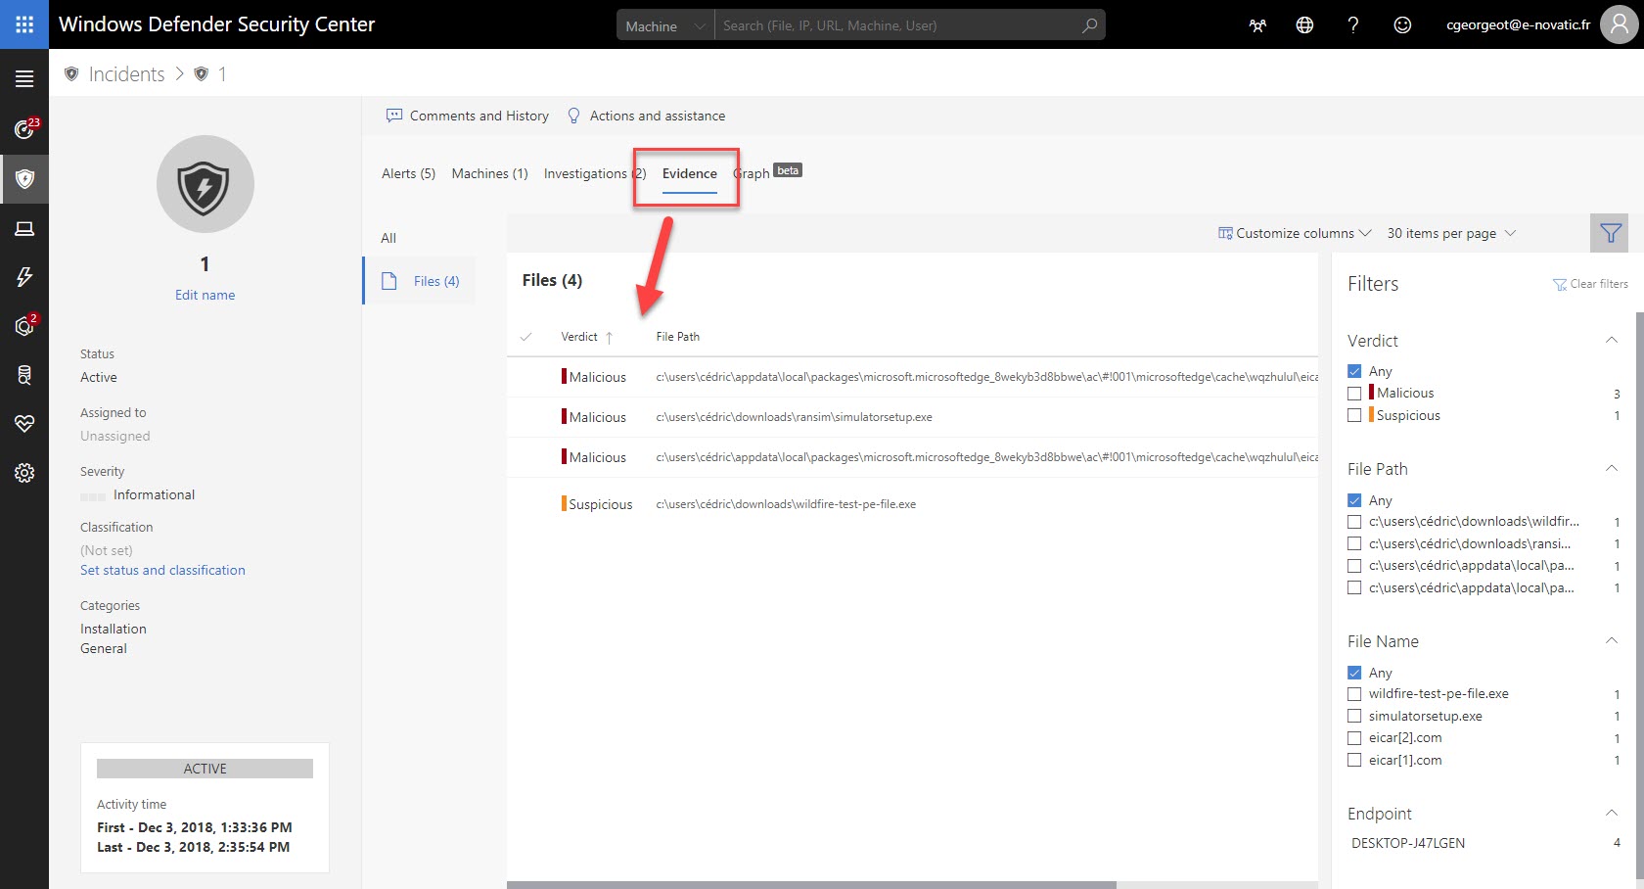1644x889 pixels.
Task: Click the horizontal scrollbar under files table
Action: 811,885
